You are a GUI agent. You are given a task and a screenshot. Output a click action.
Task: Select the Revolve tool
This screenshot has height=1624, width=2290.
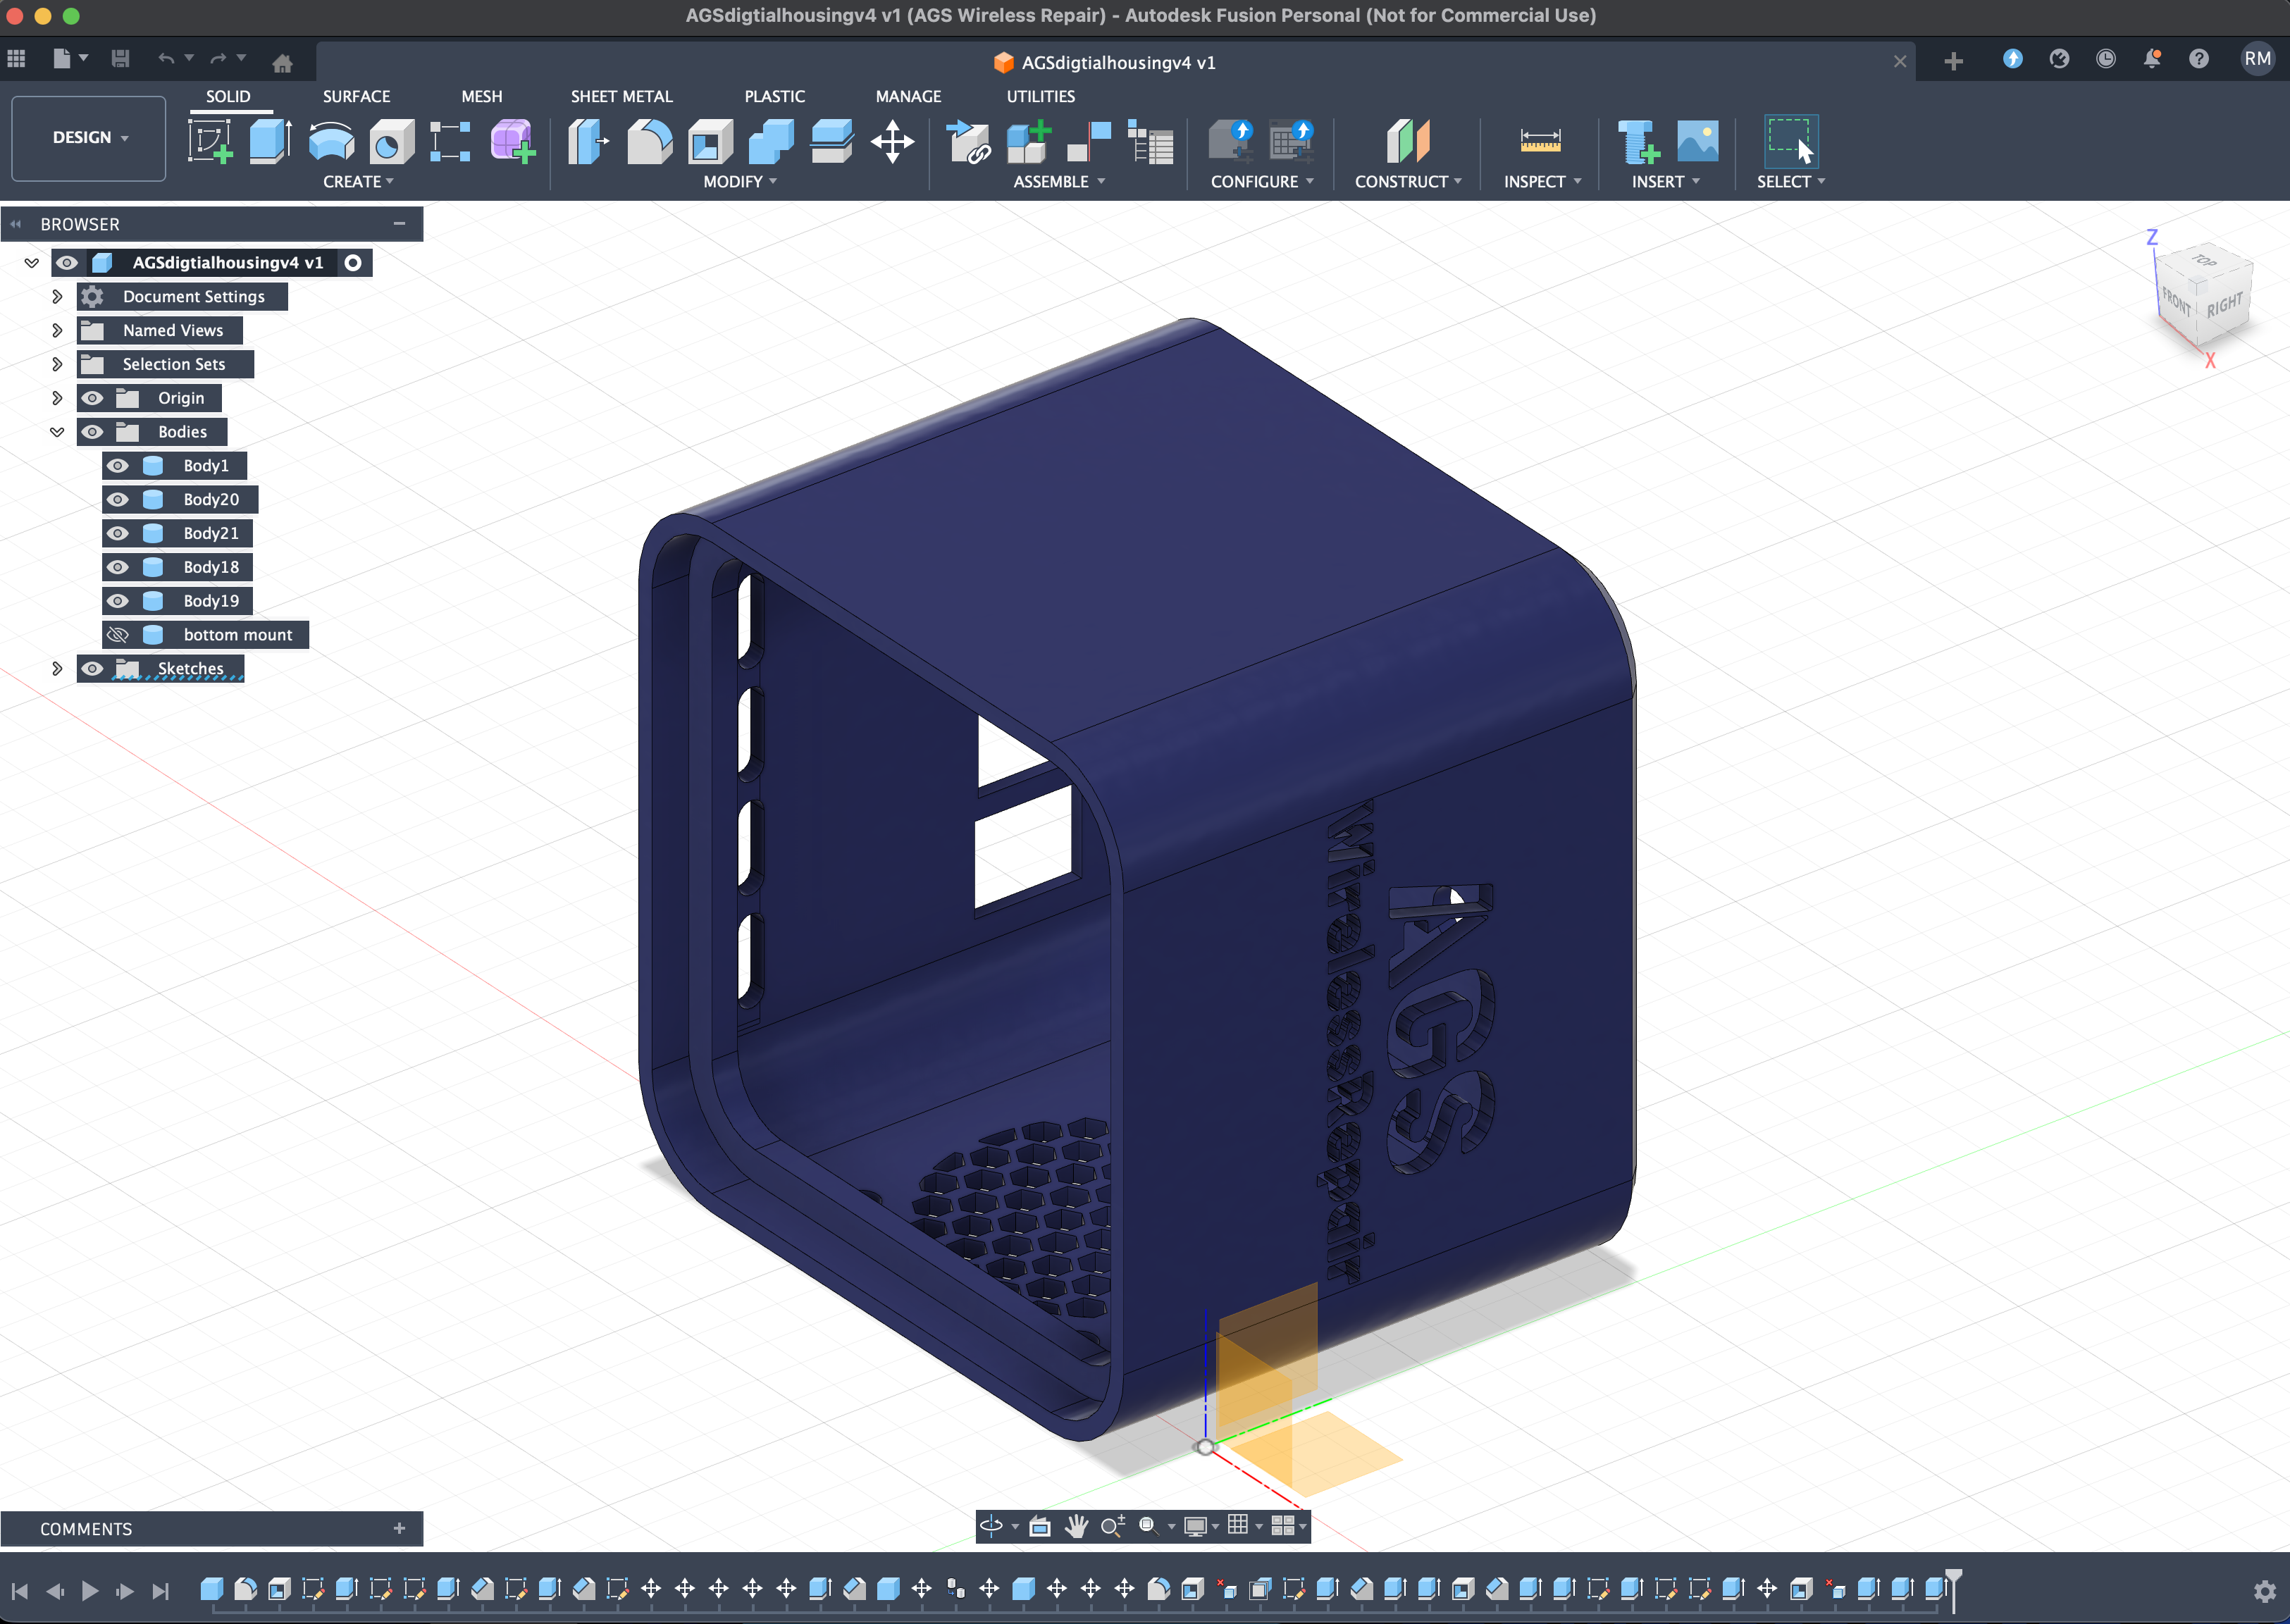click(331, 141)
